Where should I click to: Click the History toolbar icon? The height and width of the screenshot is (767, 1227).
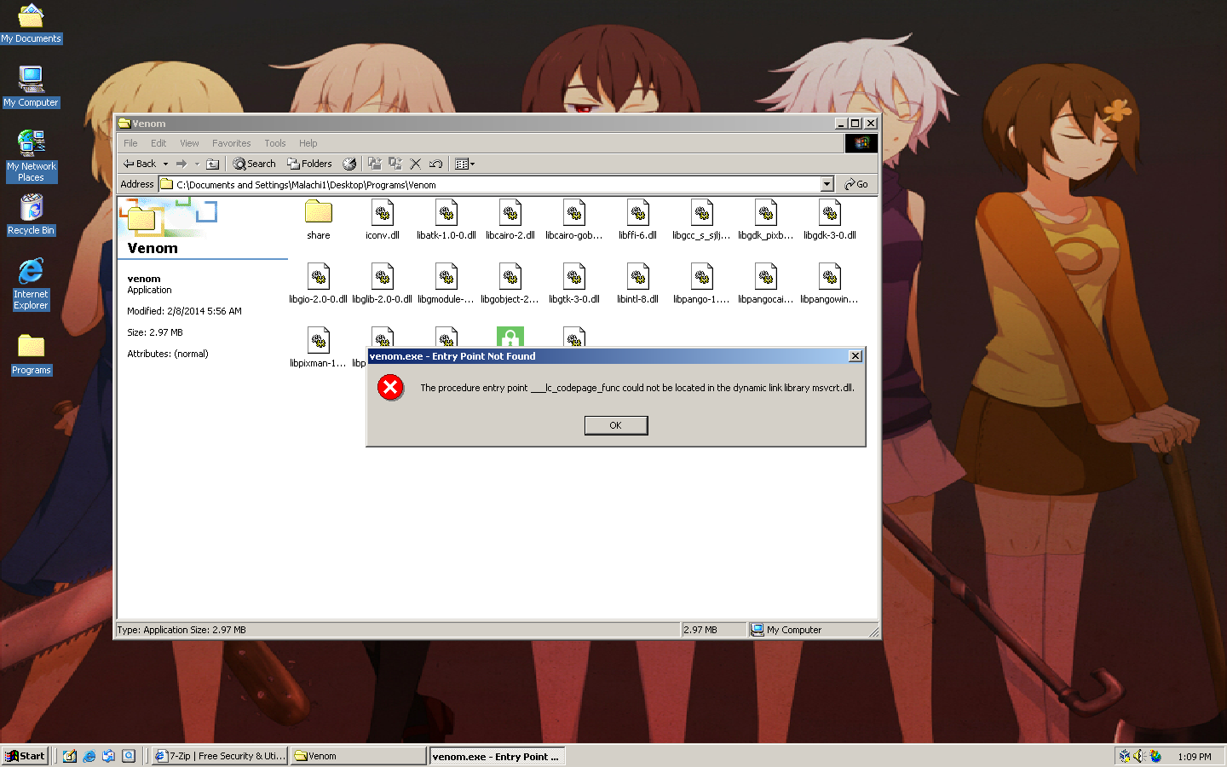[x=349, y=164]
